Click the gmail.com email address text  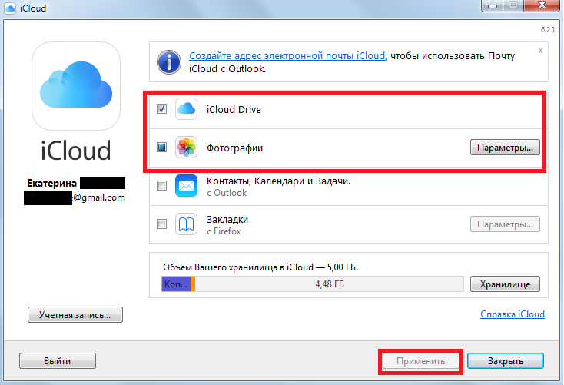(99, 197)
